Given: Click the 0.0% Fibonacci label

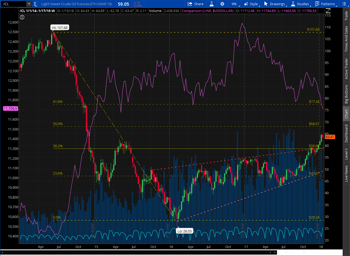Looking at the screenshot, I should tap(57, 218).
